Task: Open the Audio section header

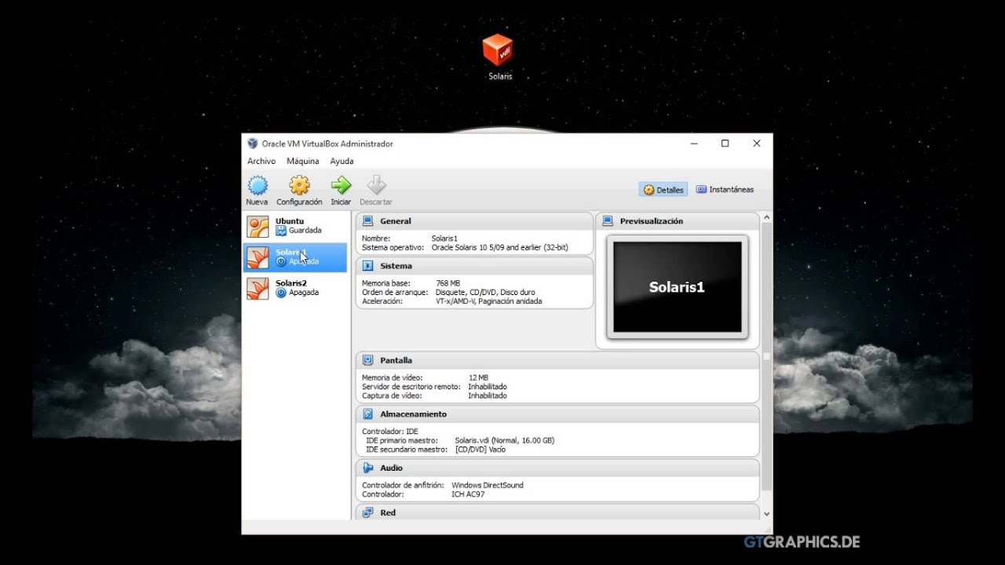Action: click(x=557, y=468)
